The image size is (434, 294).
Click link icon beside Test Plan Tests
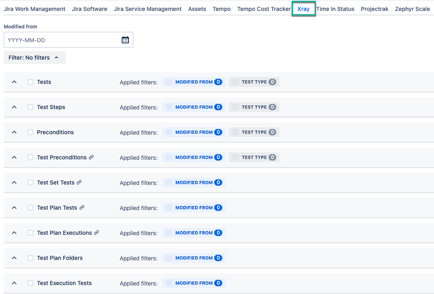pos(82,208)
